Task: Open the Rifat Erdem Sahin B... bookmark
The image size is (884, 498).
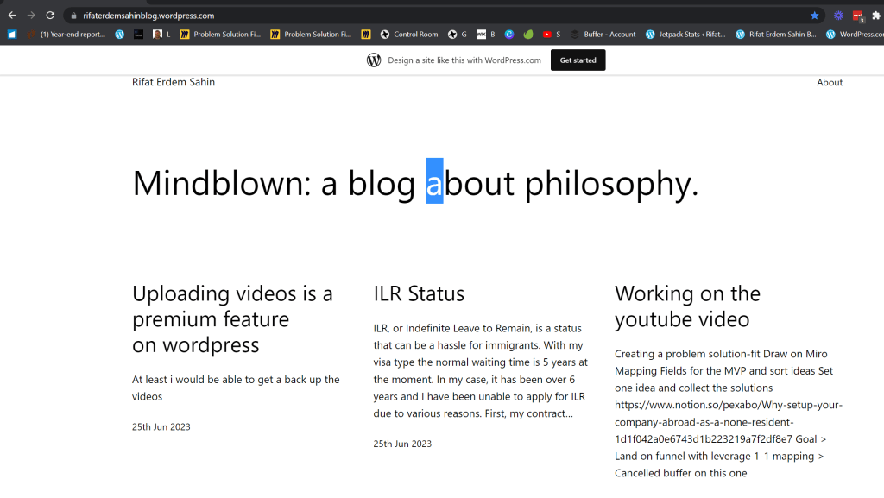Action: pyautogui.click(x=776, y=35)
